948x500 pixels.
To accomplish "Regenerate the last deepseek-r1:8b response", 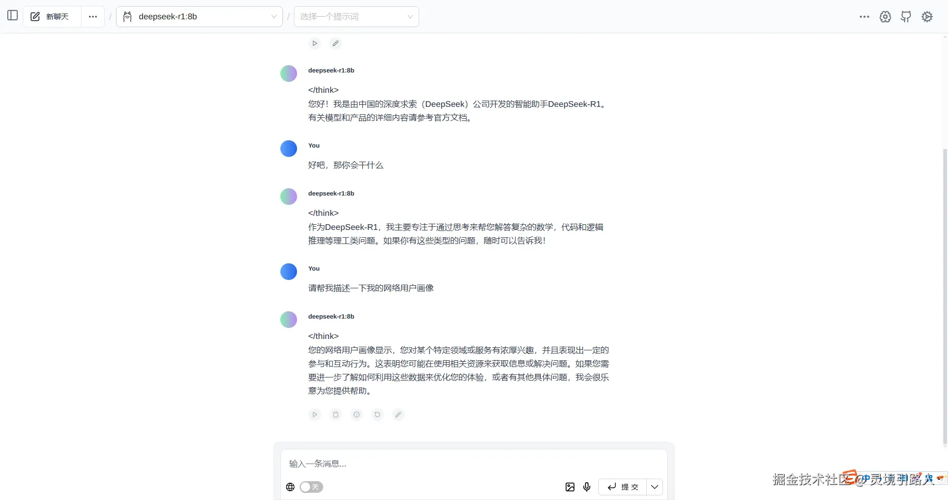I will pos(377,414).
